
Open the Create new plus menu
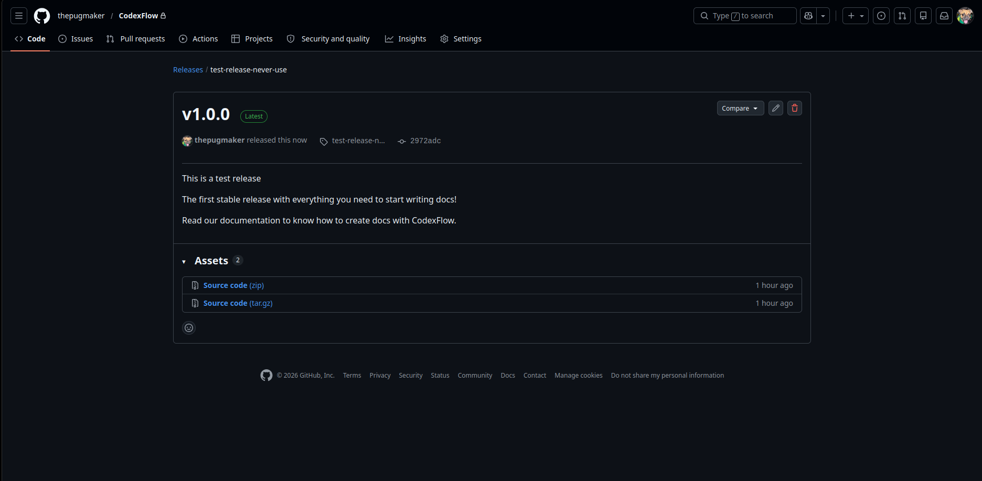click(856, 16)
